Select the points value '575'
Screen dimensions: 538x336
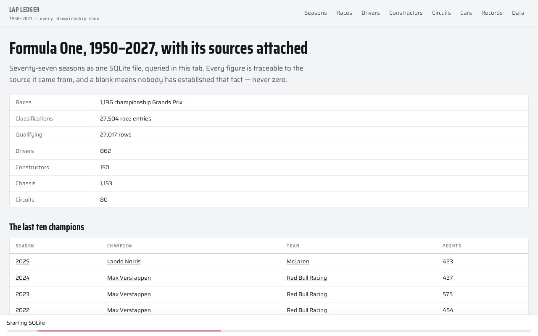coord(448,294)
